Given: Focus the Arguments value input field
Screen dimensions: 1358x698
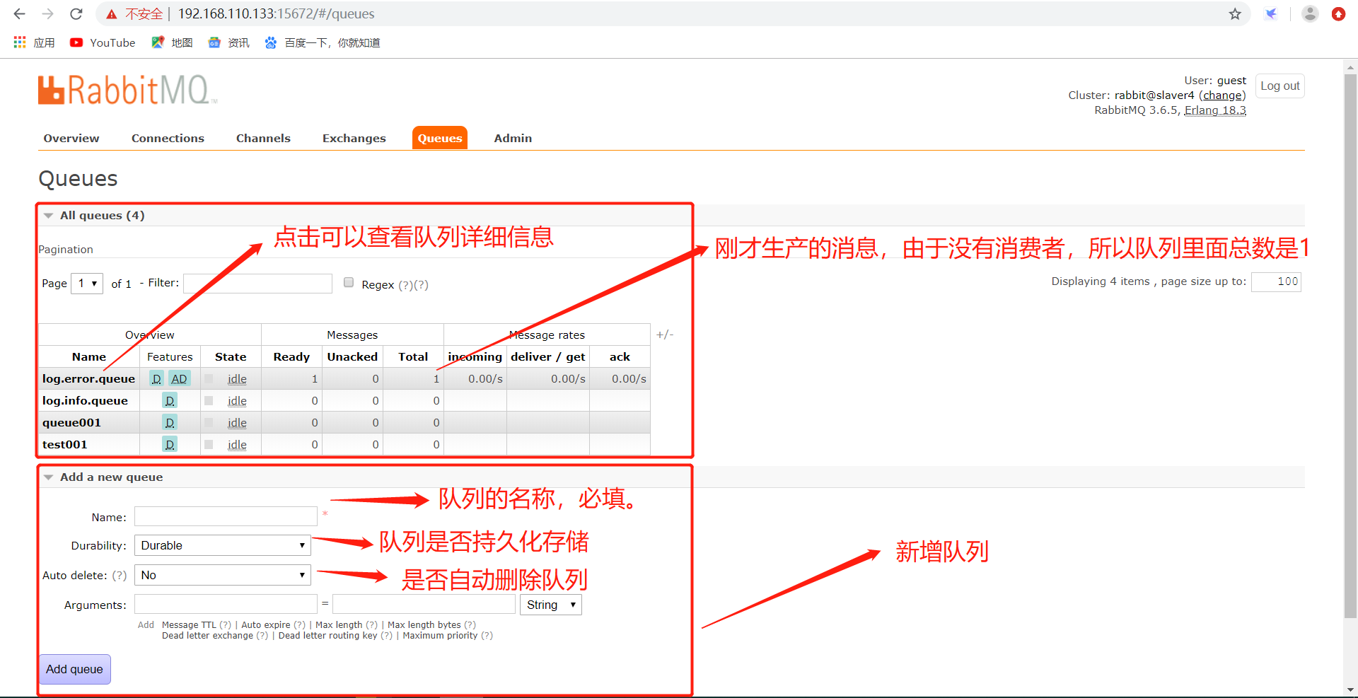Looking at the screenshot, I should tap(424, 604).
